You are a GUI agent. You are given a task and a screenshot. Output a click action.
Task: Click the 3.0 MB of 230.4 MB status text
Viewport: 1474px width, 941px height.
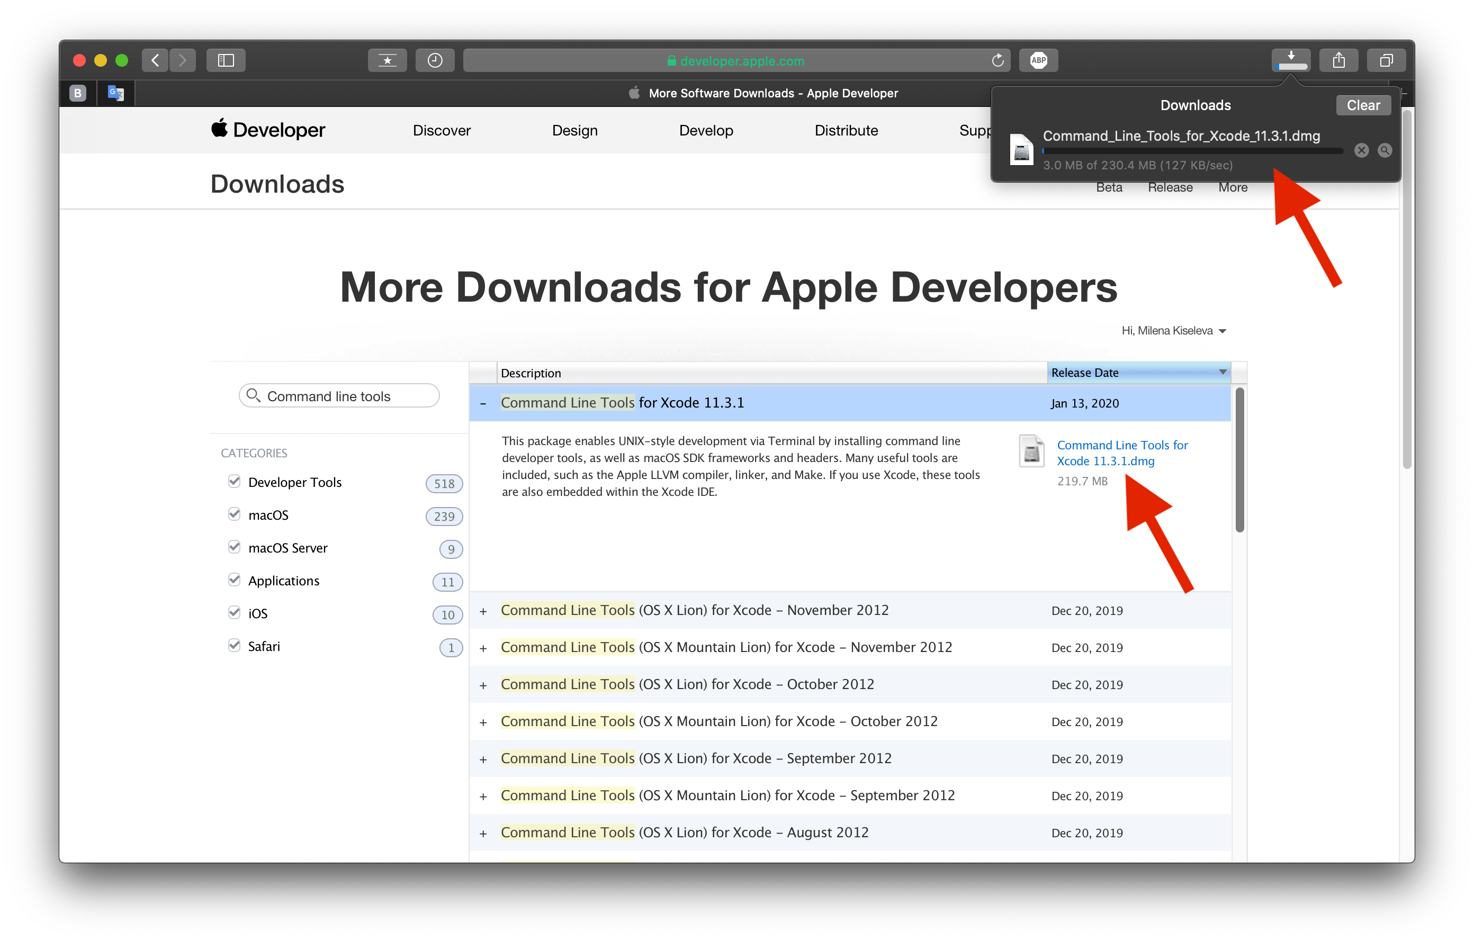[x=1137, y=165]
